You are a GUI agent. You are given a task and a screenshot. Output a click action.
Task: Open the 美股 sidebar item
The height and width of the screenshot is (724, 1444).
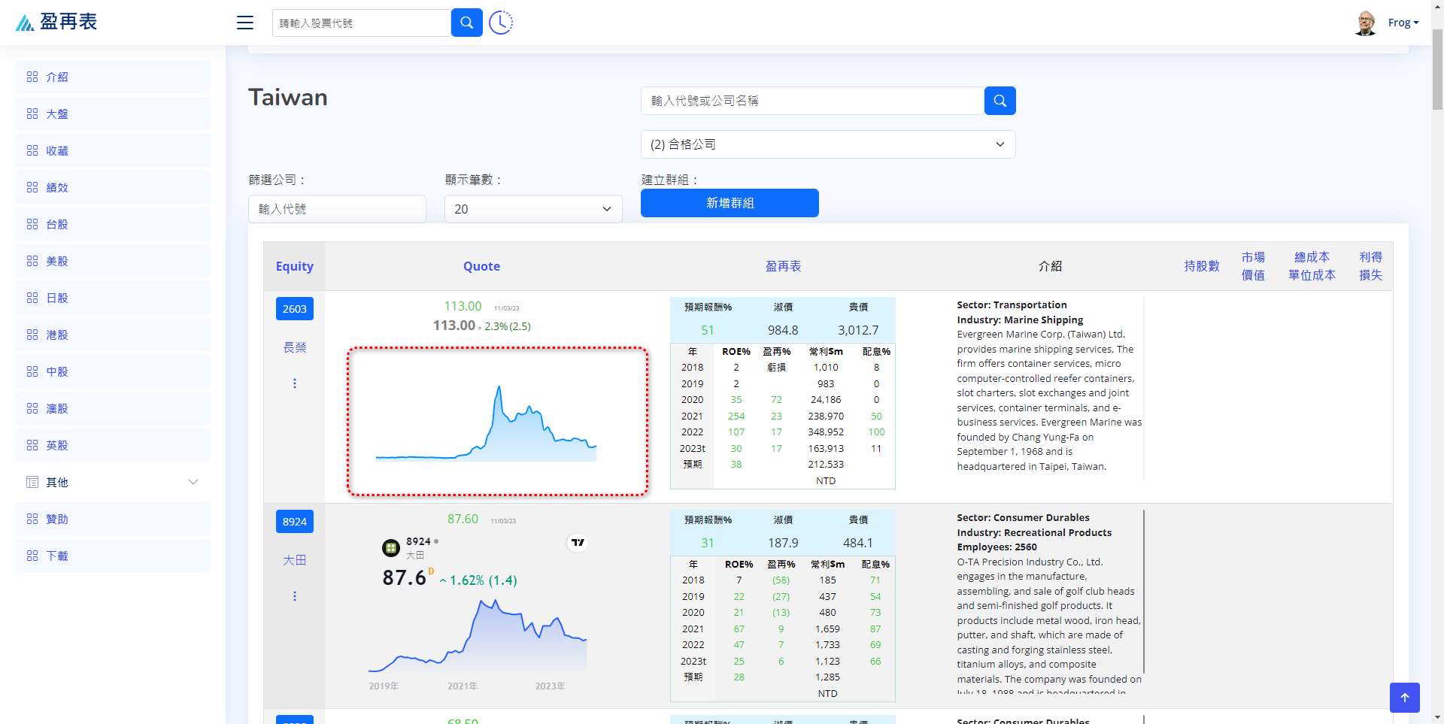[x=113, y=261]
